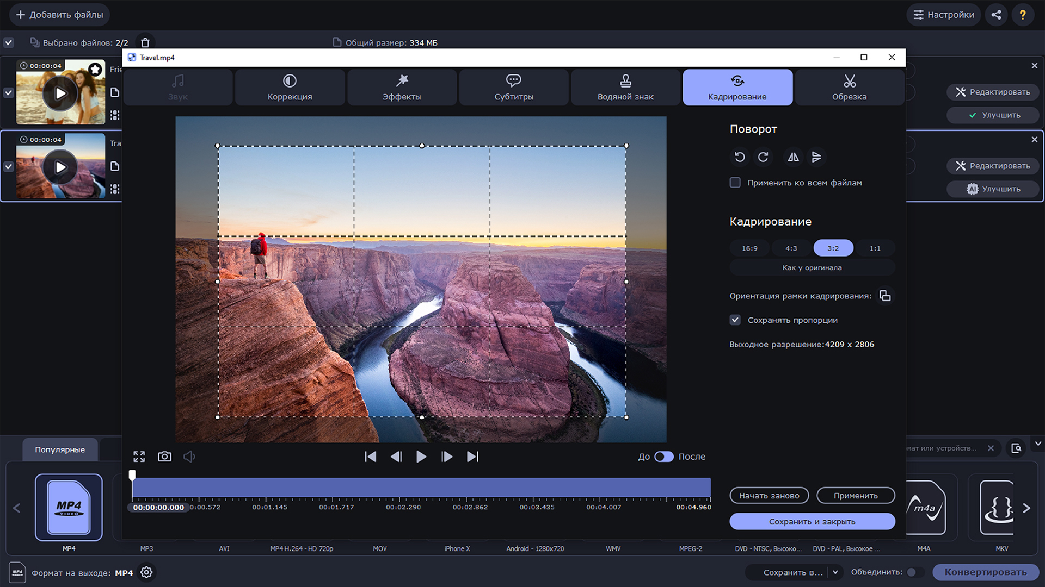1045x587 pixels.
Task: Select the rotate right tool
Action: [x=764, y=157]
